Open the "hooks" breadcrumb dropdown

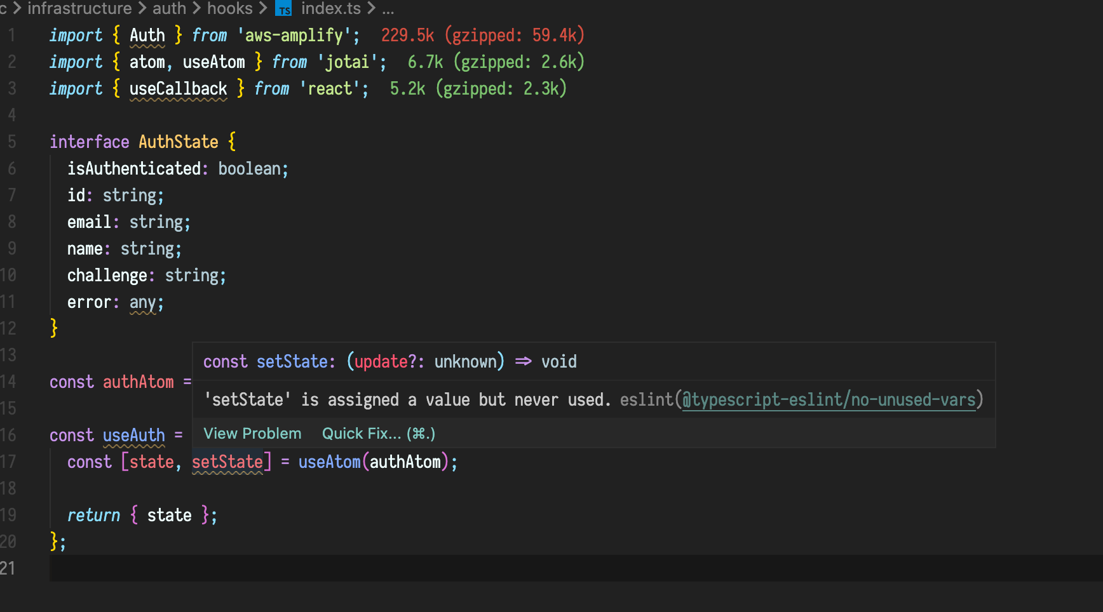[230, 9]
